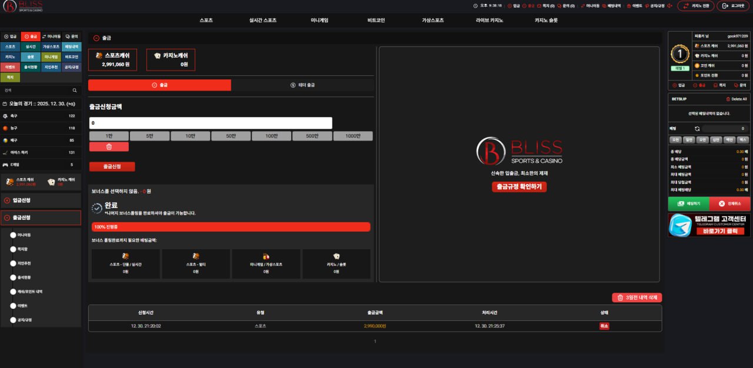Click the 100% 진행중 red progress bar
This screenshot has height=368, width=753.
point(231,227)
